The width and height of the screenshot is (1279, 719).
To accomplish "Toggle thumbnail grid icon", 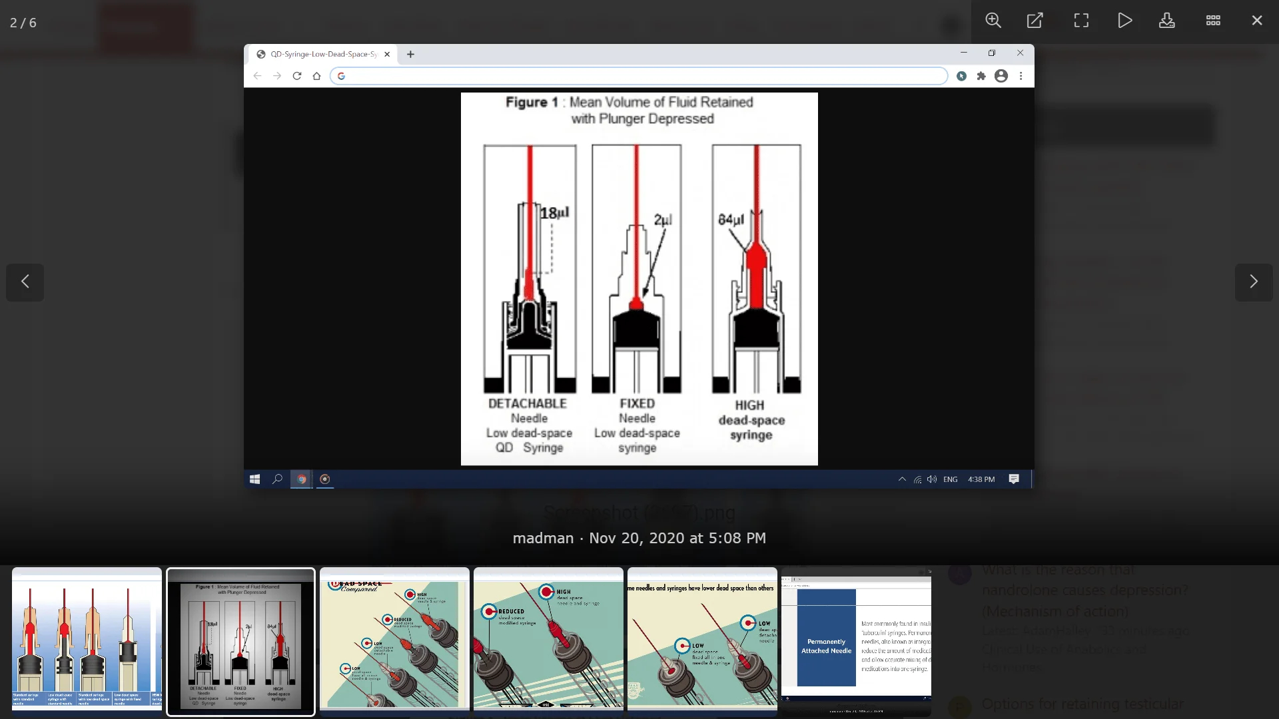I will pos(1213,21).
